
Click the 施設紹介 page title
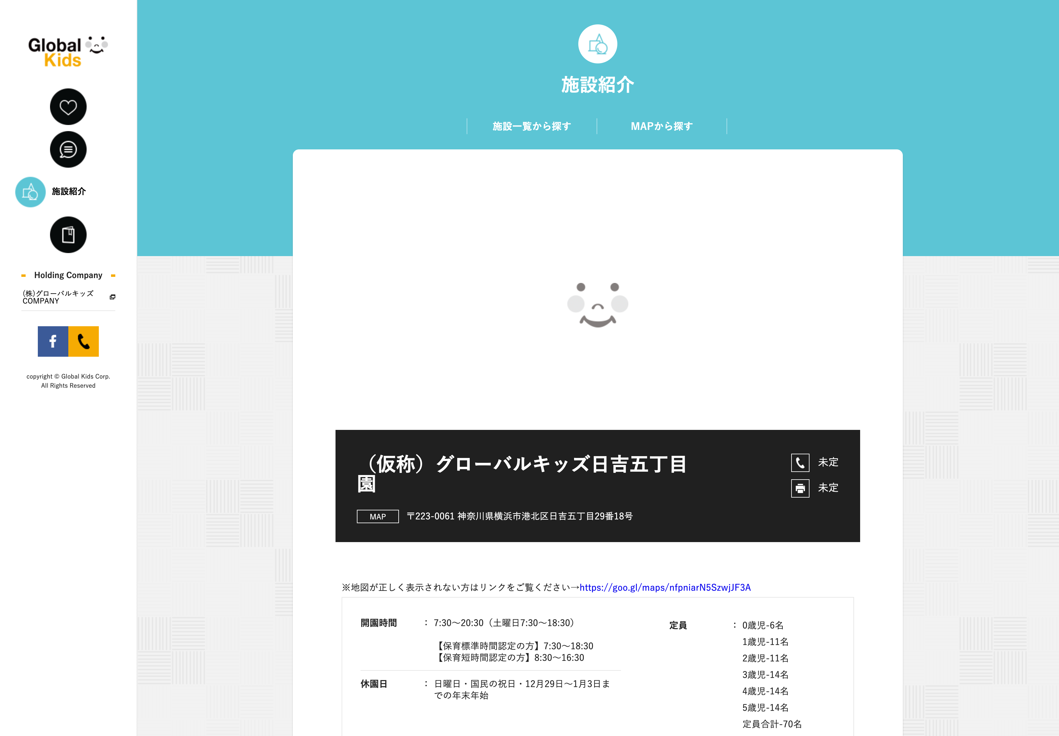click(x=598, y=85)
